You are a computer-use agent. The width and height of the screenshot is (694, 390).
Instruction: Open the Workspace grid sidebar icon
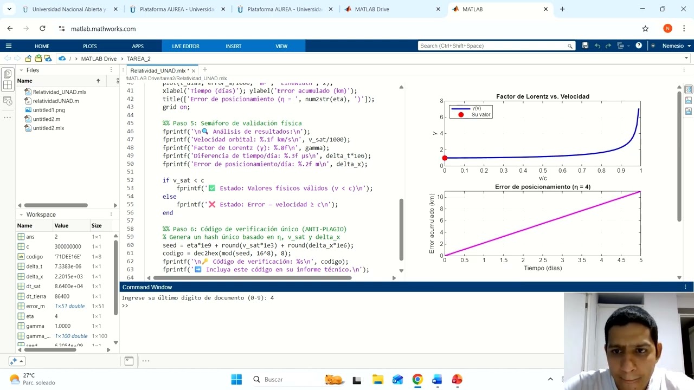pos(8,85)
